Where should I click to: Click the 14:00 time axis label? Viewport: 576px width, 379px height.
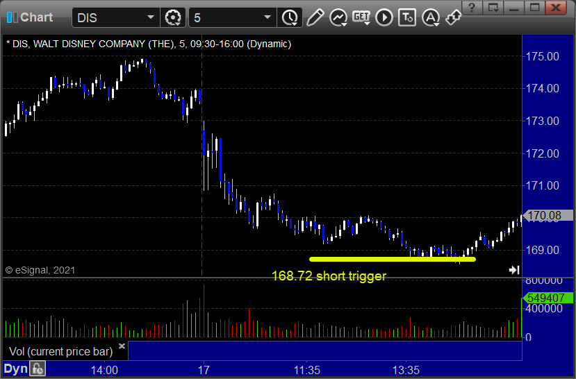click(x=104, y=370)
